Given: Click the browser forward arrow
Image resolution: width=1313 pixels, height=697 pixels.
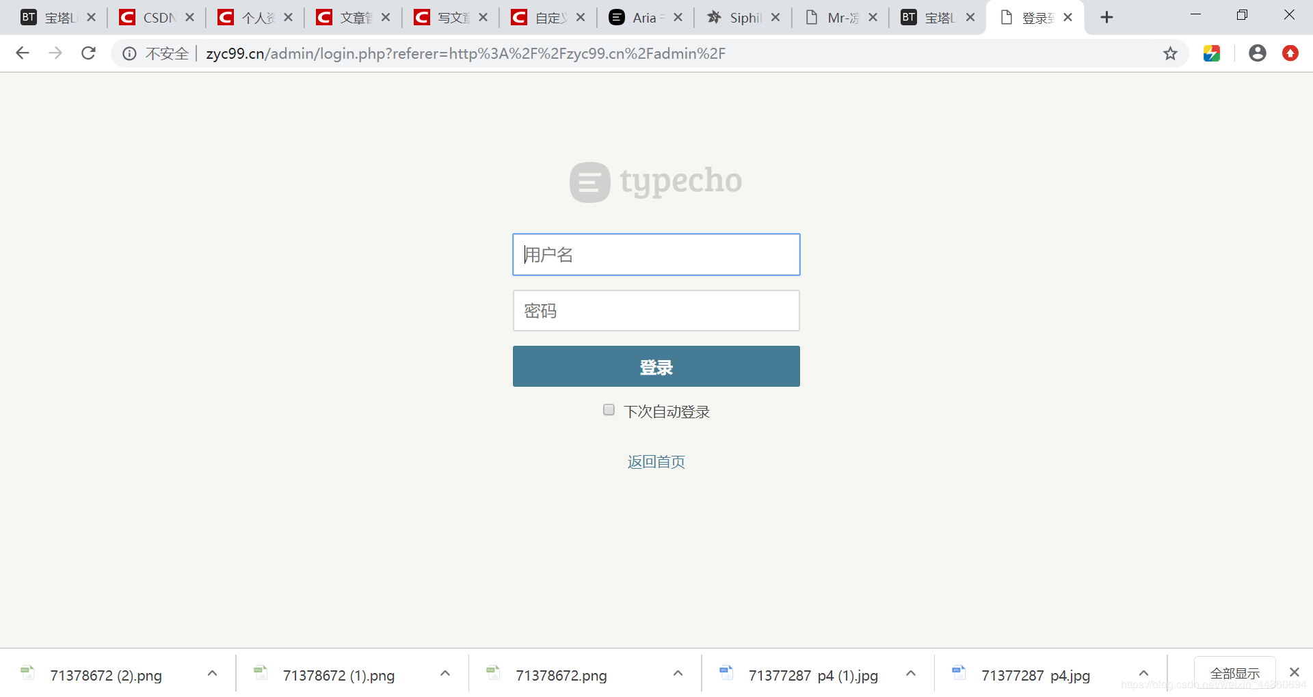Looking at the screenshot, I should click(x=55, y=53).
